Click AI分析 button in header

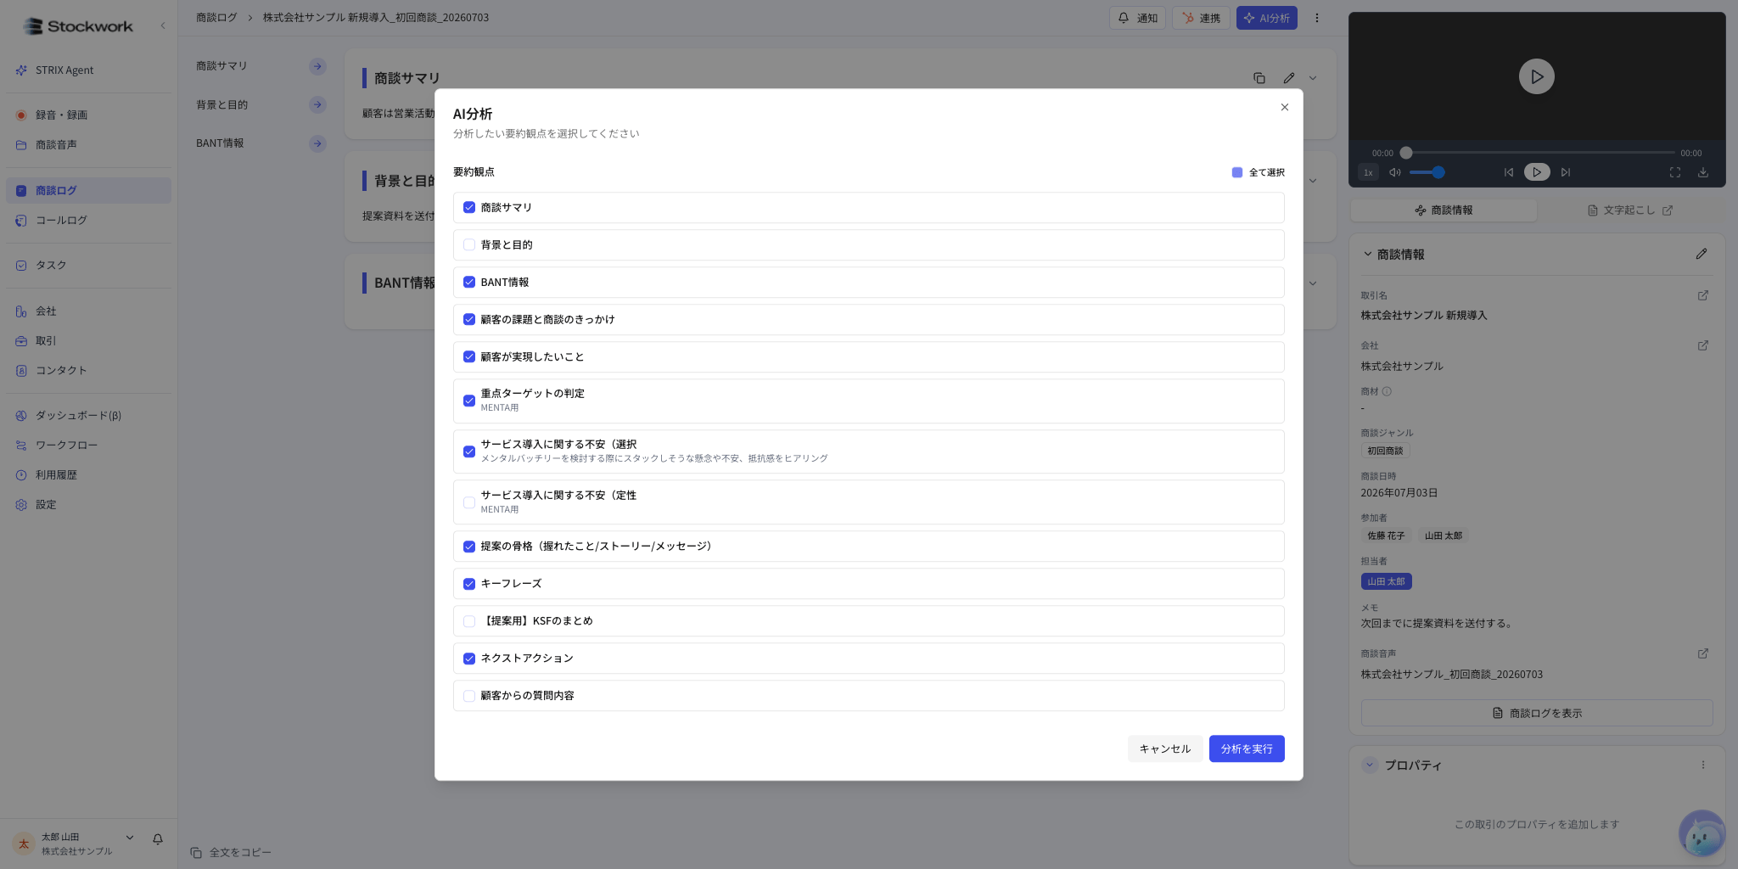1266,18
